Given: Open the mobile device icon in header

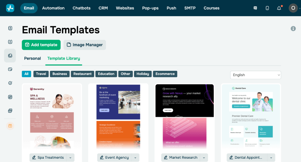Looking at the screenshot, I should [267, 8].
